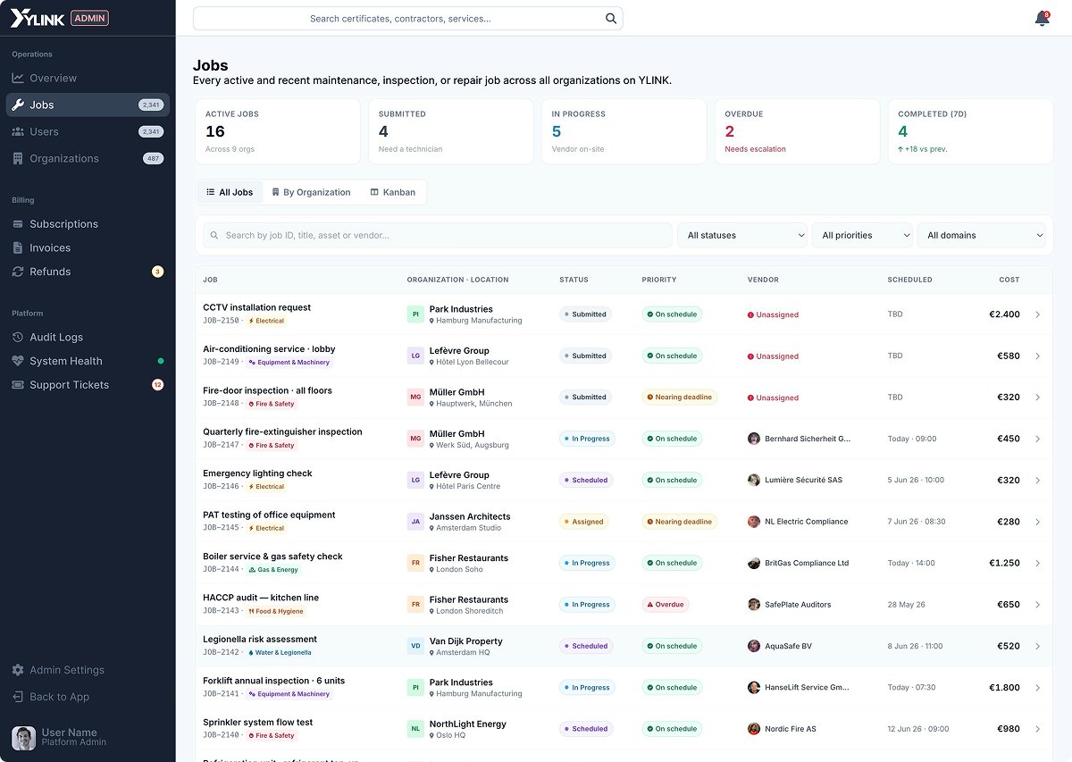Click the notification bell icon
Image resolution: width=1072 pixels, height=762 pixels.
[x=1042, y=19]
